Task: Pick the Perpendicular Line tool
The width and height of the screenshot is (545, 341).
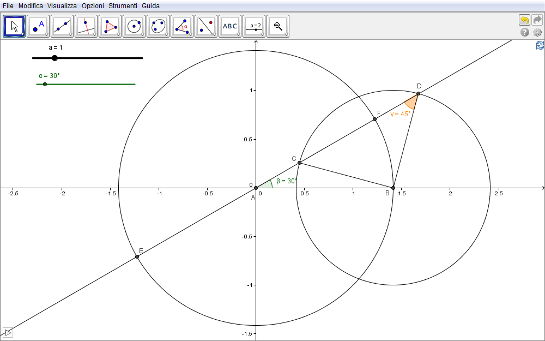Action: tap(86, 26)
